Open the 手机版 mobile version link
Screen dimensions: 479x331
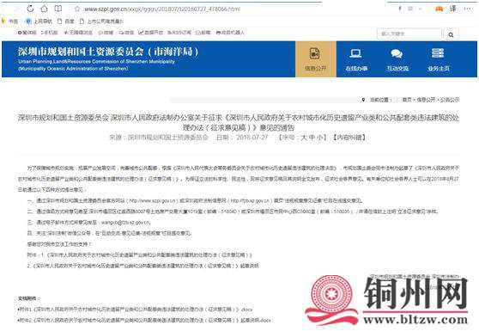click(49, 33)
